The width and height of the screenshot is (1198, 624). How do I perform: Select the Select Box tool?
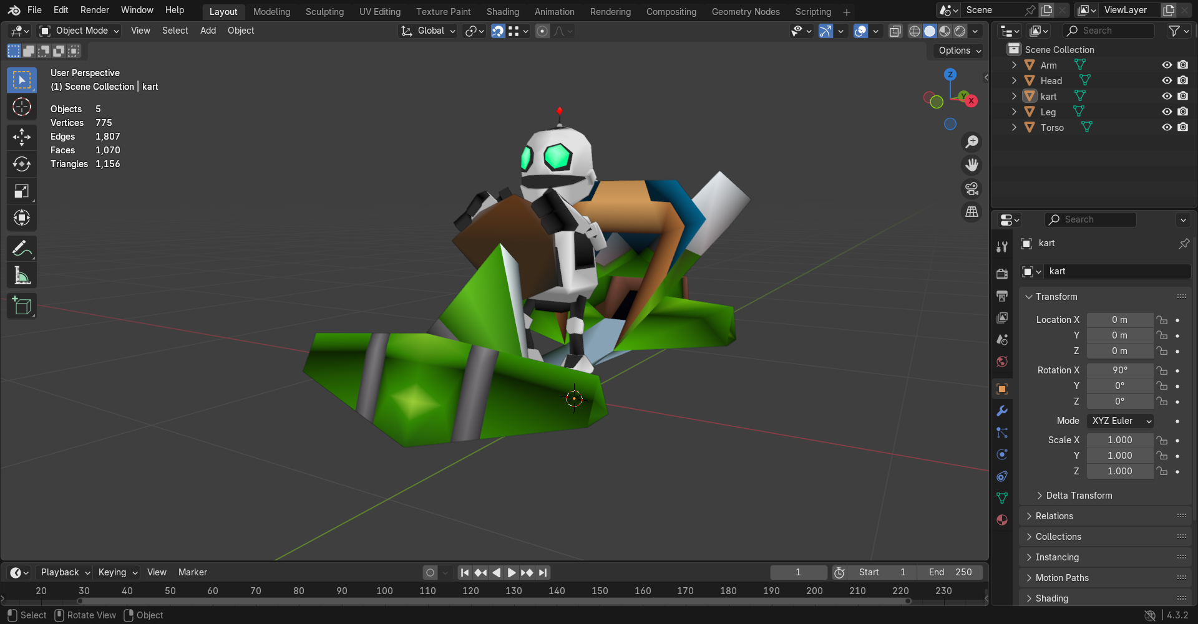pos(22,80)
